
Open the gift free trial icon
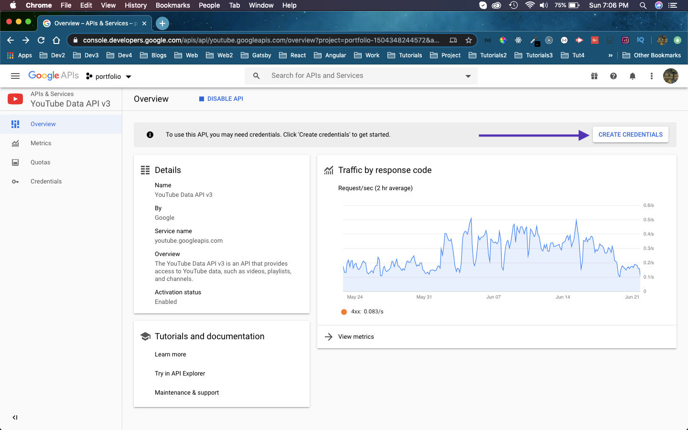click(x=594, y=76)
